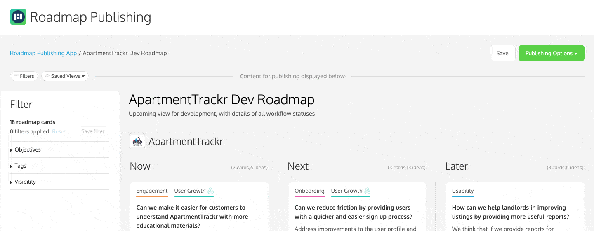Click the '3 cards, 11 ideas' count
Viewport: 594px width, 231px height.
pyautogui.click(x=565, y=168)
